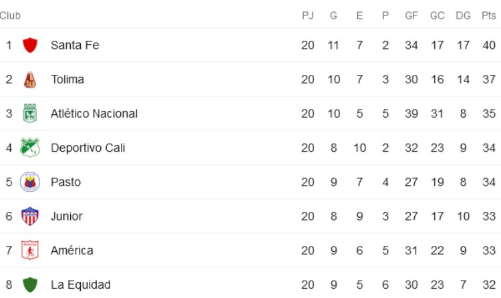This screenshot has height=298, width=501.
Task: Click the Junior club crest
Action: (29, 216)
